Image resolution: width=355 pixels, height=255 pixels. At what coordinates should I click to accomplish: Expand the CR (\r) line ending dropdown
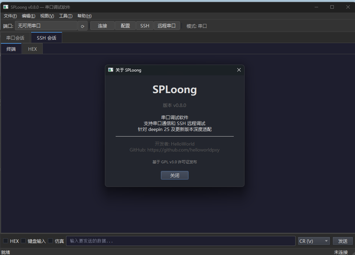click(314, 241)
